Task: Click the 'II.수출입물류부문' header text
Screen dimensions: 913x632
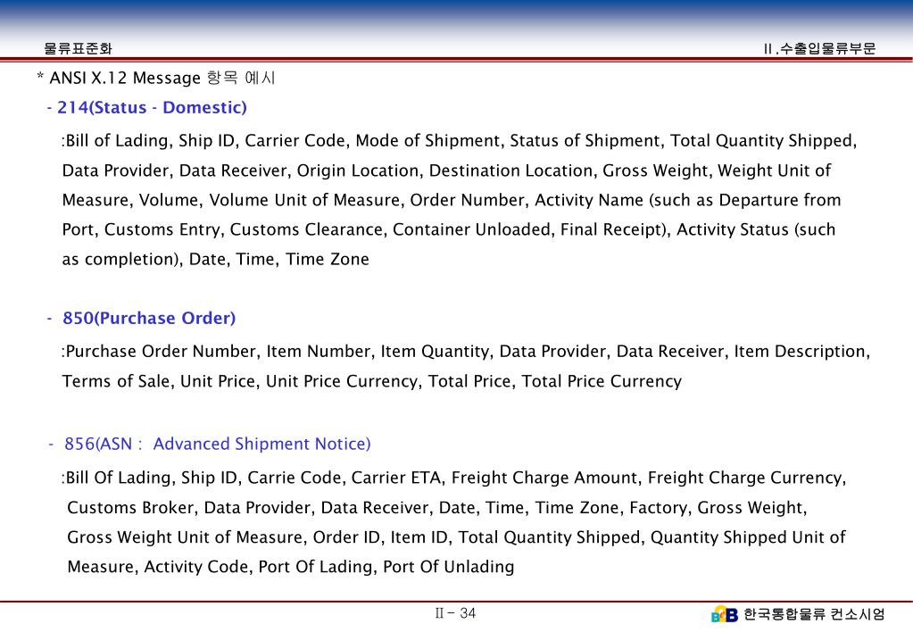Action: (819, 49)
